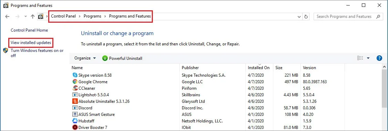The image size is (388, 131).
Task: Open the recent locations dropdown arrow
Action: click(25, 17)
